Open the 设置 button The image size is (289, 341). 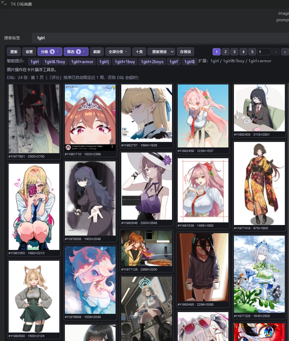point(29,52)
